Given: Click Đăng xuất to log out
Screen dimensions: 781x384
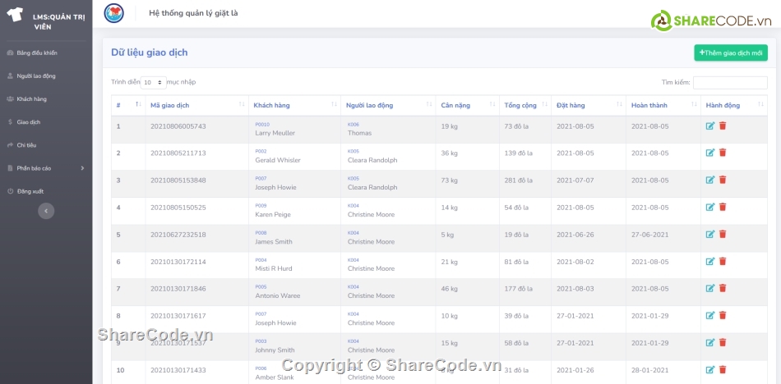Looking at the screenshot, I should [x=30, y=191].
